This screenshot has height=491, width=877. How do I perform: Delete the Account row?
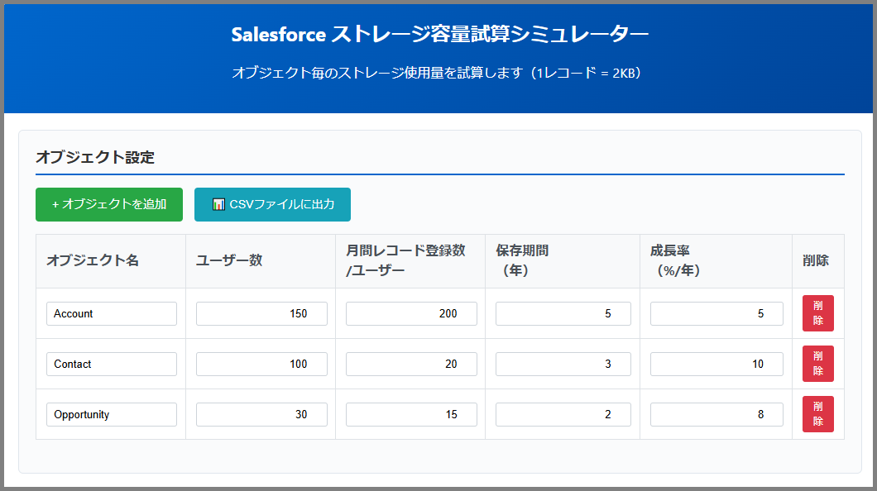coord(817,313)
